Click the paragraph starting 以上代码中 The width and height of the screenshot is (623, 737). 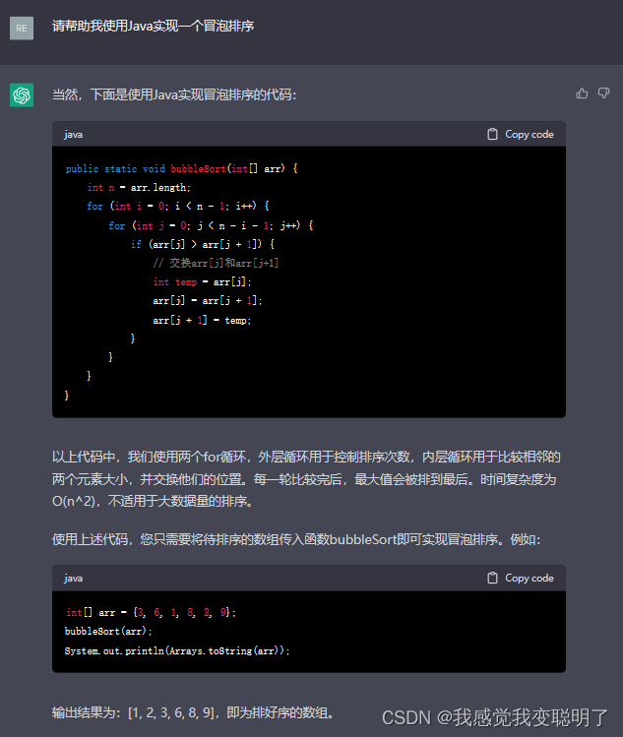[x=306, y=479]
